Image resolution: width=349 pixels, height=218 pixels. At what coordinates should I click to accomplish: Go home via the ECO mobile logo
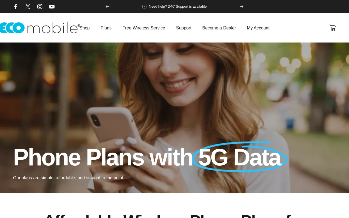click(40, 28)
